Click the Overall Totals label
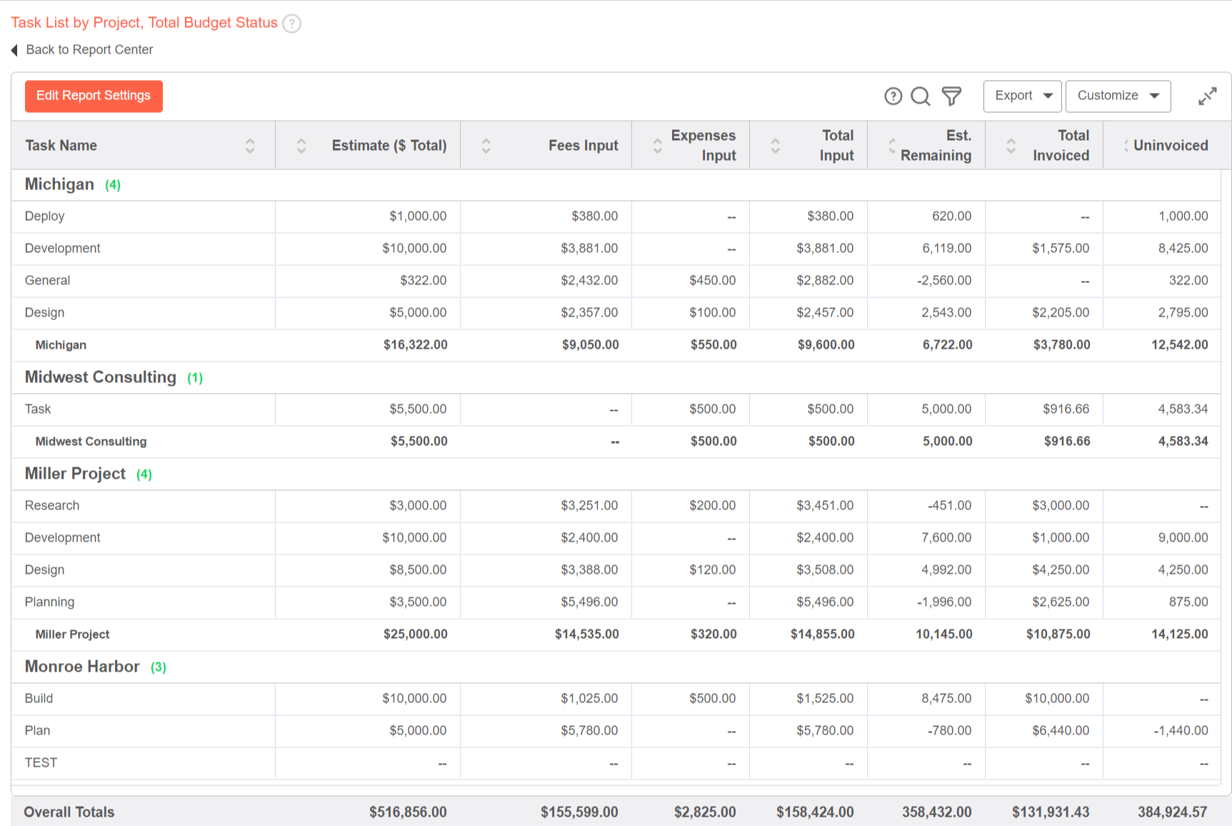This screenshot has width=1232, height=826. (69, 812)
